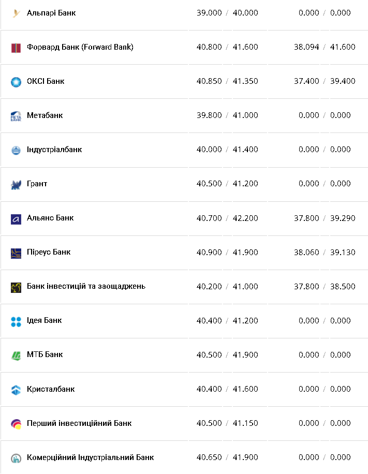
Task: Select the Метабанк bank name
Action: click(45, 115)
